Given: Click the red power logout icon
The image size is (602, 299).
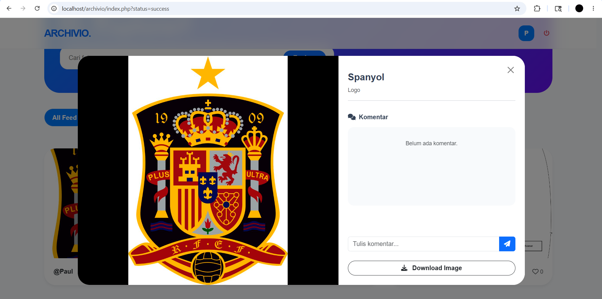Looking at the screenshot, I should coord(546,33).
